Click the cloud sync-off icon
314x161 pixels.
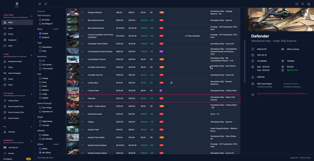click(x=308, y=4)
